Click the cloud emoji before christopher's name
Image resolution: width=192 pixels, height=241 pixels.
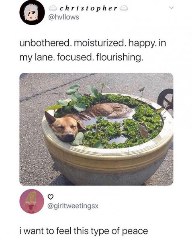53,8
